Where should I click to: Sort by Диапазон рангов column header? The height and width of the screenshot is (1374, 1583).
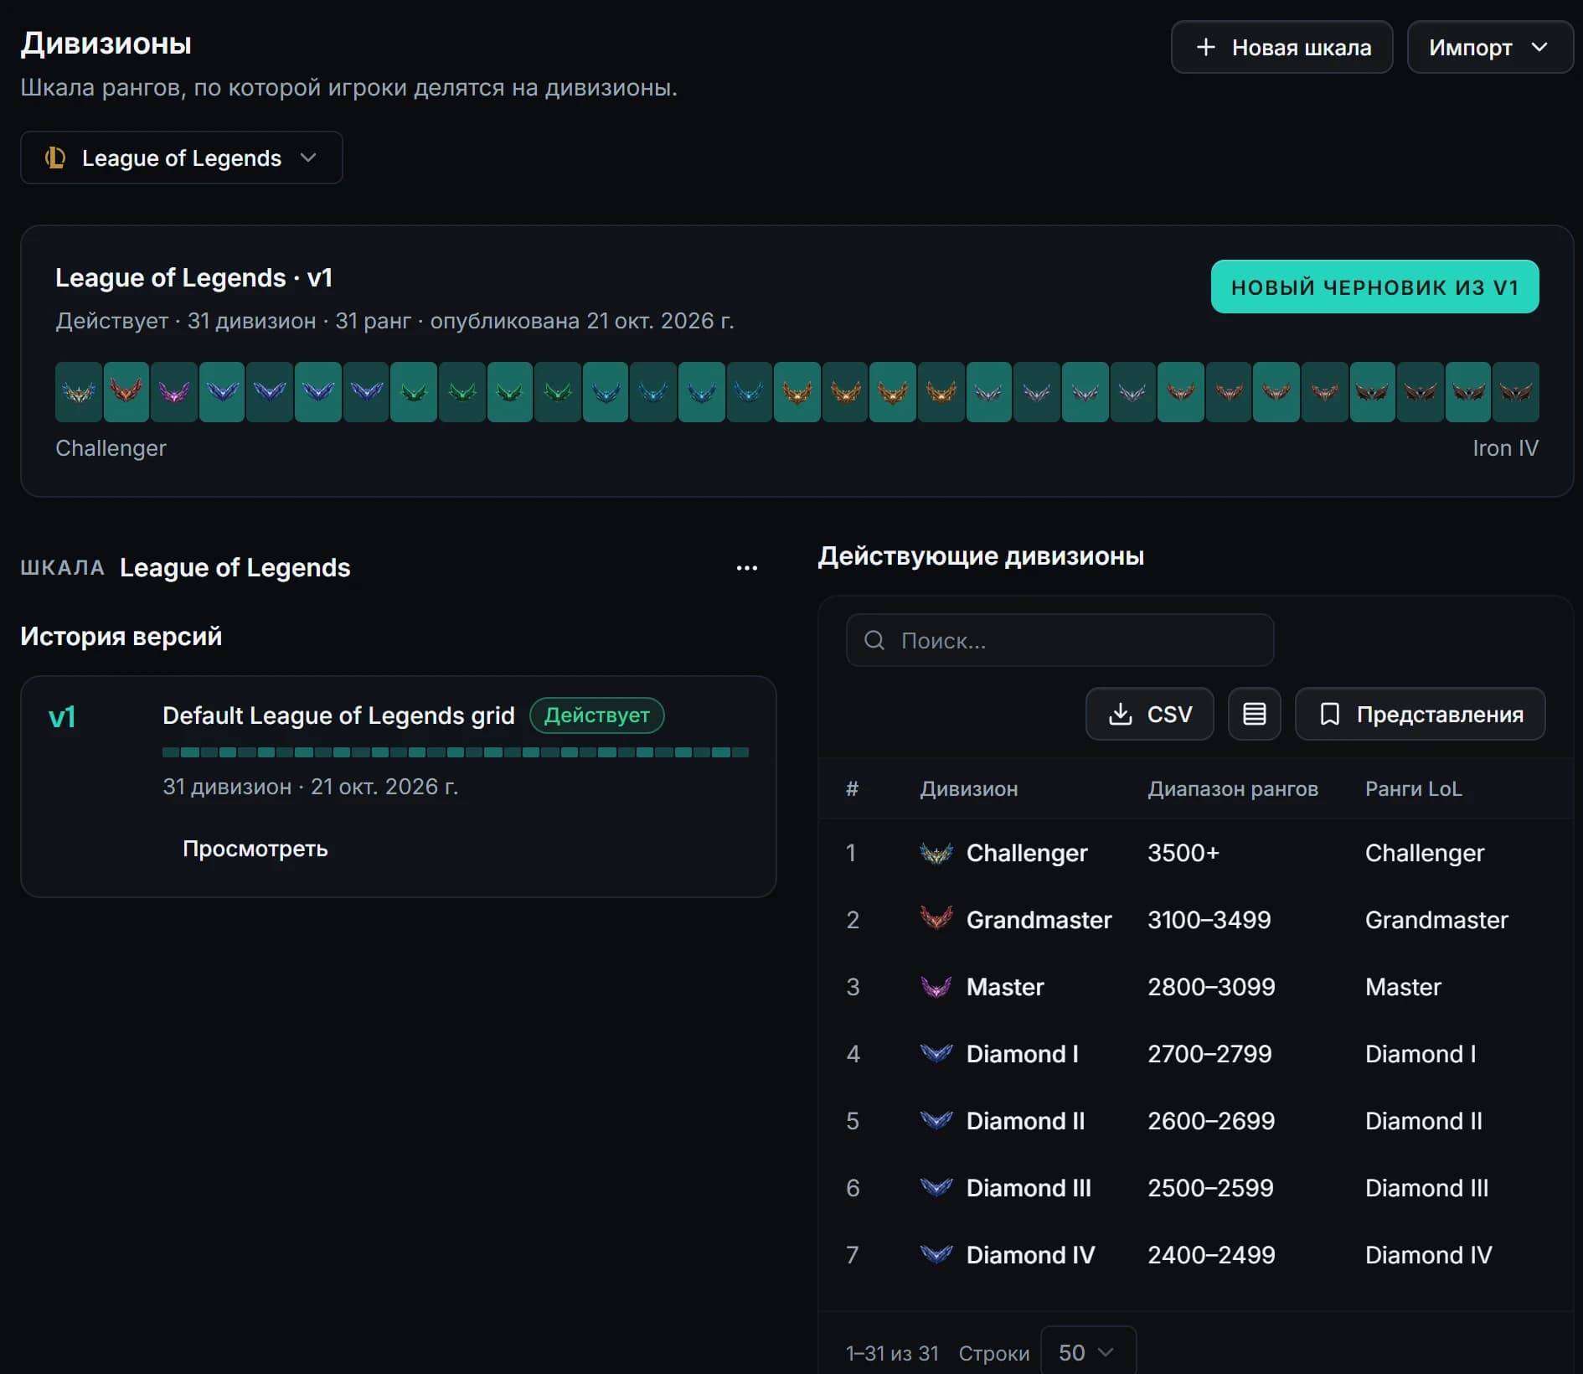tap(1232, 788)
